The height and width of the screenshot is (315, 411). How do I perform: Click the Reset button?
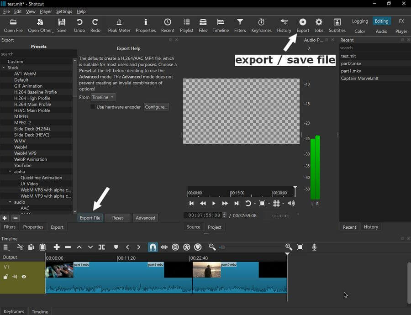pyautogui.click(x=117, y=218)
